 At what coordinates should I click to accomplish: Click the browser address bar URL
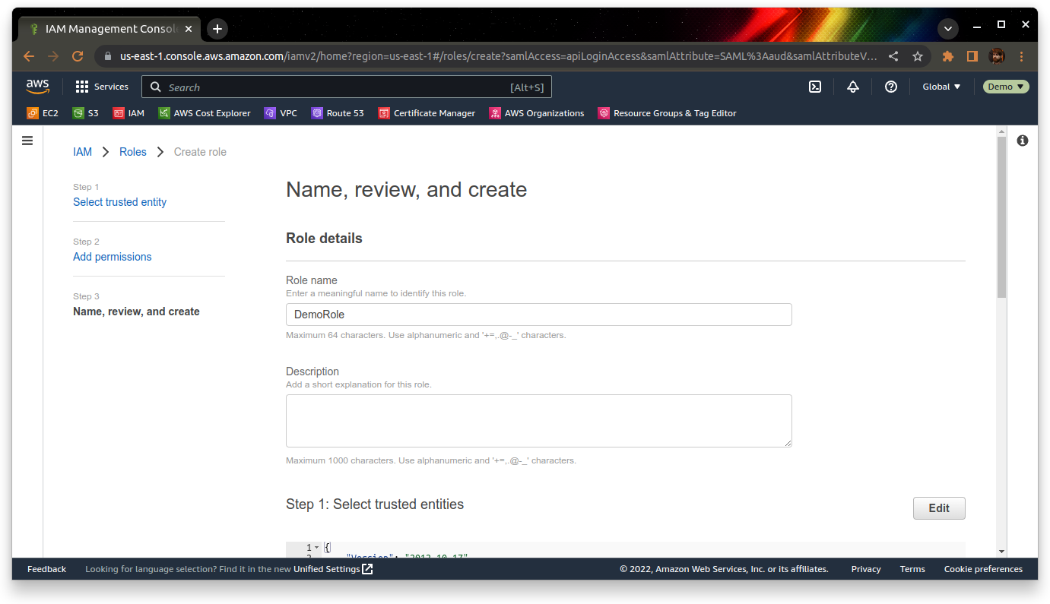[498, 56]
